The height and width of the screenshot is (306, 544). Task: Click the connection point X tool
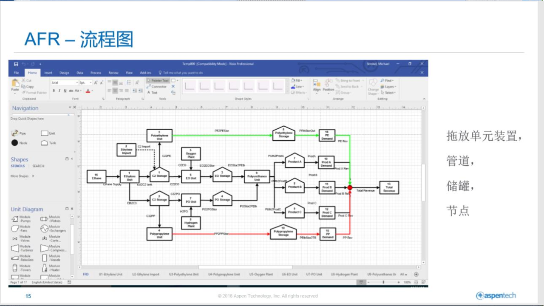point(173,86)
